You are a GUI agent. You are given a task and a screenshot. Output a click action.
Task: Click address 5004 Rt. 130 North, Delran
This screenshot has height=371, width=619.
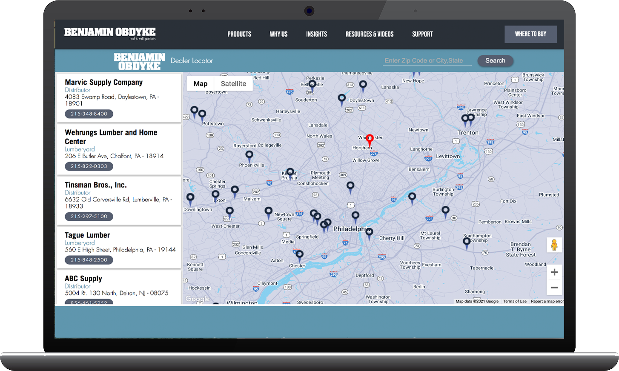click(x=116, y=293)
